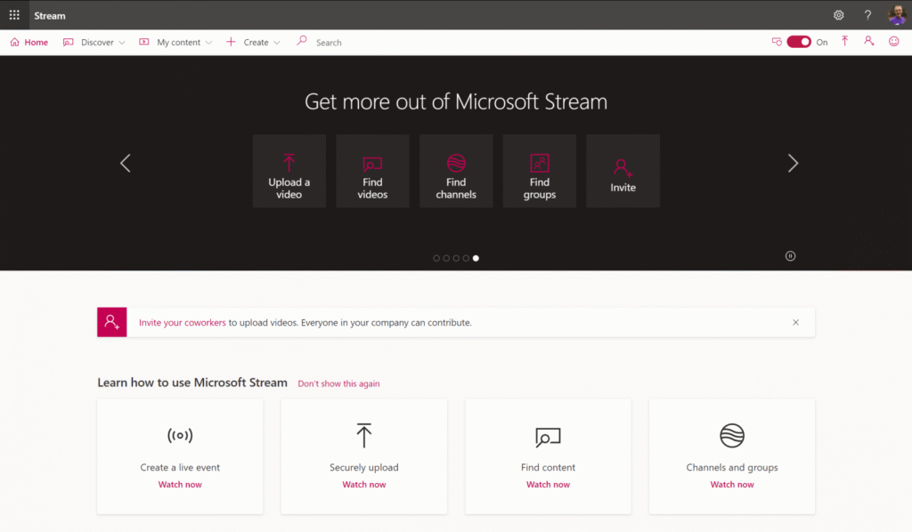Open the app launcher waffle icon
Image resolution: width=912 pixels, height=532 pixels.
point(14,15)
